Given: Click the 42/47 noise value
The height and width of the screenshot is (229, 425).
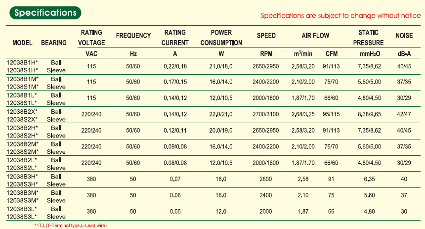Looking at the screenshot, I should [404, 116].
